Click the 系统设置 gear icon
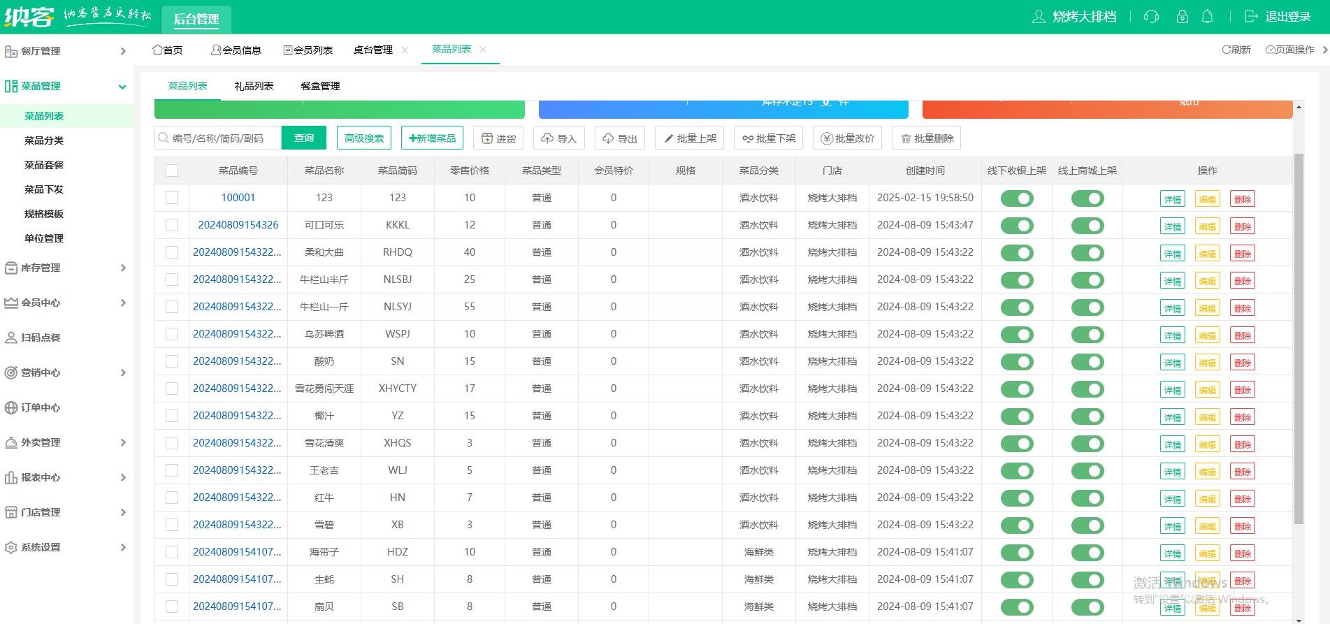The height and width of the screenshot is (624, 1330). tap(11, 547)
